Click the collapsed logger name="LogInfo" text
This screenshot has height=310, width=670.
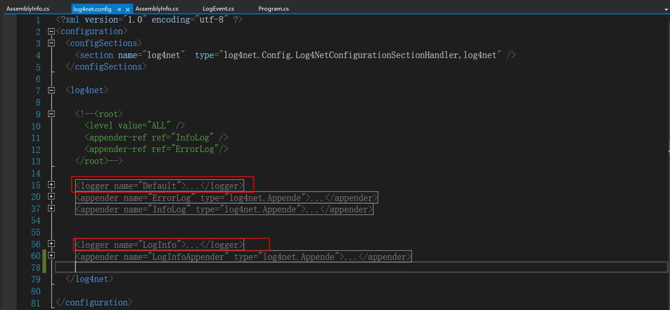(x=159, y=245)
